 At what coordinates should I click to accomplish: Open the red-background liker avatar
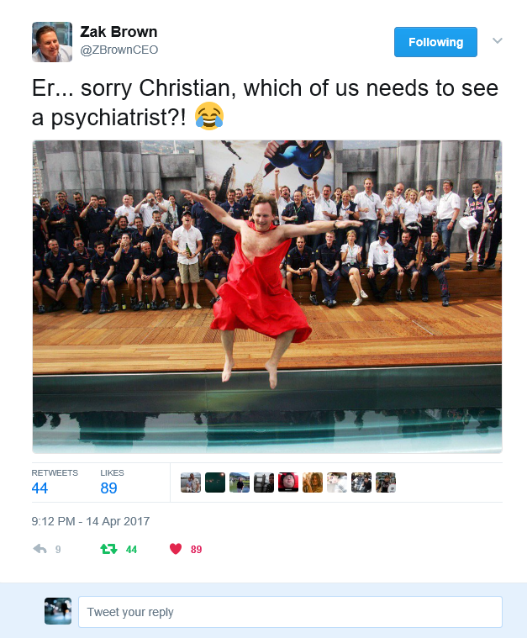288,482
